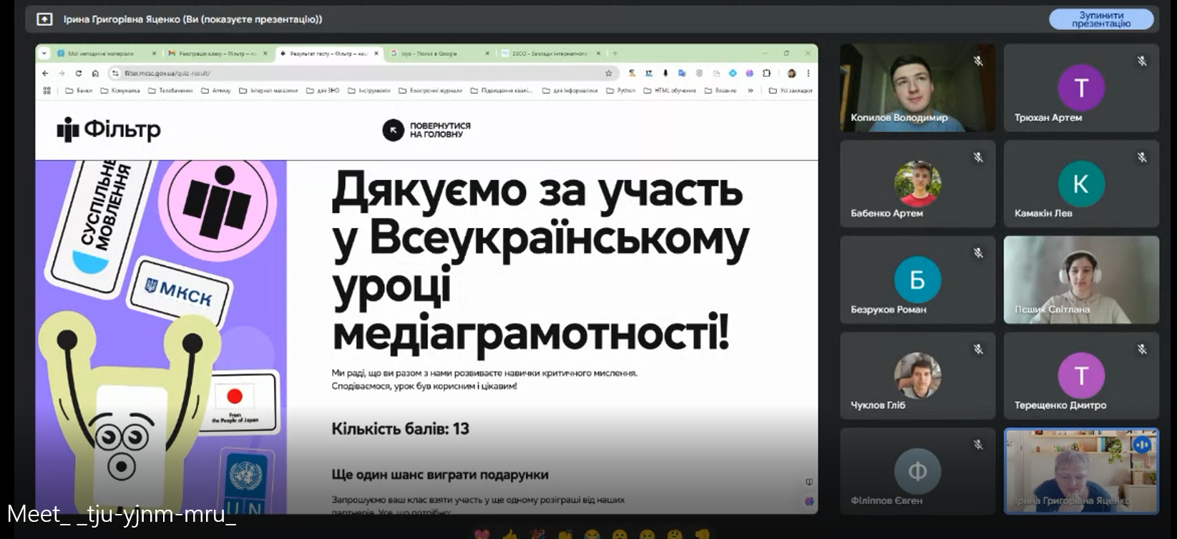Open the browser home page icon

[x=95, y=73]
